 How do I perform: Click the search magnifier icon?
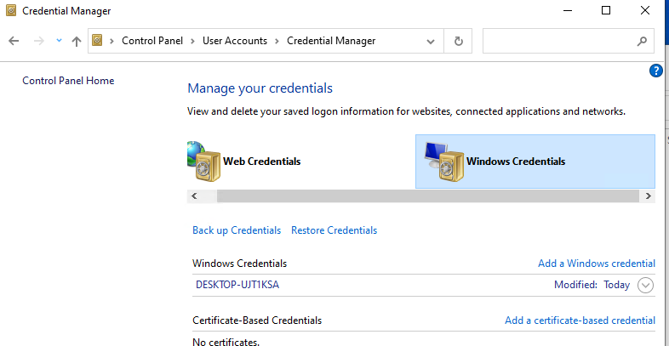coord(642,42)
